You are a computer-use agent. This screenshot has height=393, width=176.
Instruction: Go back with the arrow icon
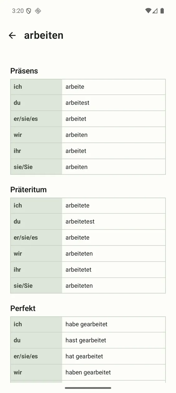pyautogui.click(x=12, y=35)
